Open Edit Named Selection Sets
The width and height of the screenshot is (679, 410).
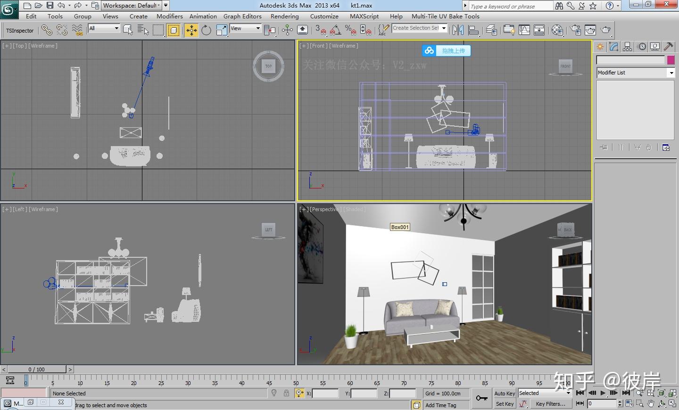coord(383,30)
